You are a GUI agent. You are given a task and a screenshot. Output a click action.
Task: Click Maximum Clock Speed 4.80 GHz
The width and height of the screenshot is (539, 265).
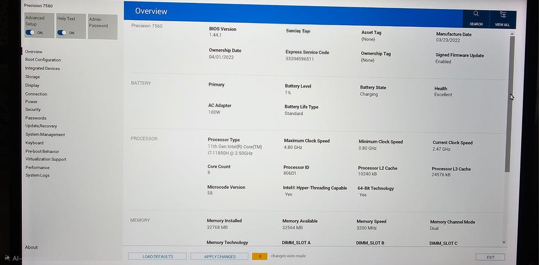(x=293, y=147)
